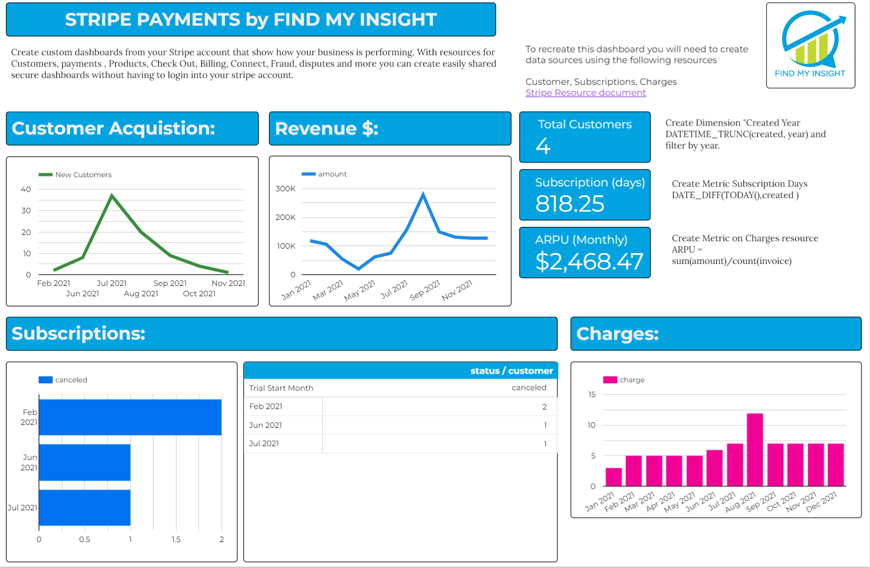Click the blue canceled legend swatch

click(x=46, y=380)
